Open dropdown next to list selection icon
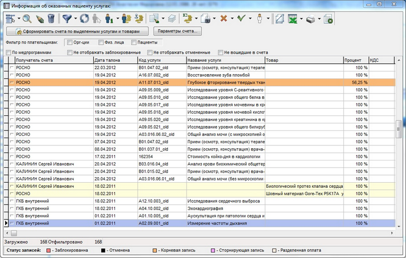406x258 pixels. pyautogui.click(x=18, y=18)
